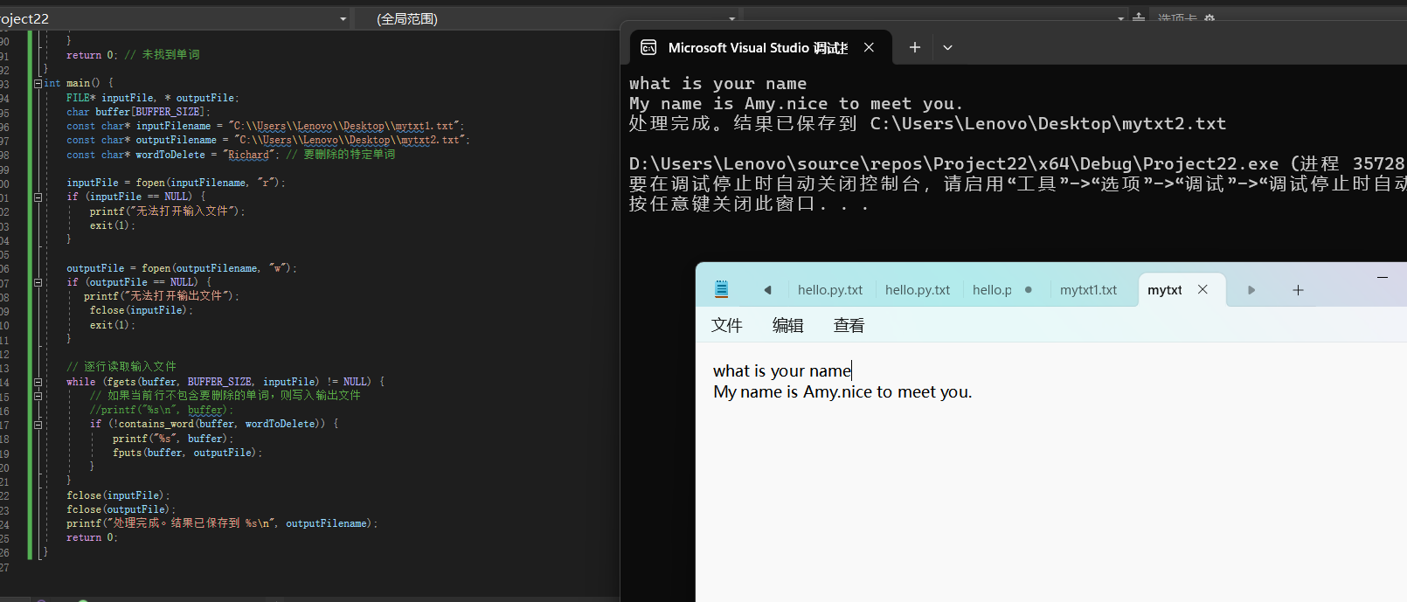Fold the if inputFile == NULL block
The height and width of the screenshot is (602, 1407).
[38, 197]
